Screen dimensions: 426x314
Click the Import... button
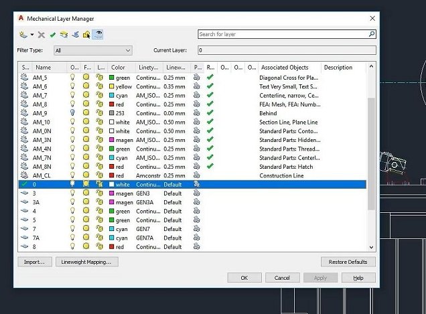pyautogui.click(x=35, y=262)
